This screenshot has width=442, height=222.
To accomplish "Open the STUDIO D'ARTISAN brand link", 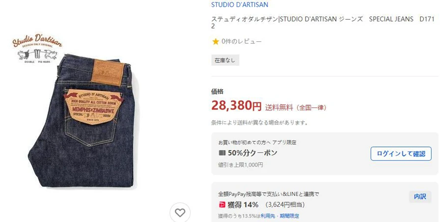I will (240, 5).
